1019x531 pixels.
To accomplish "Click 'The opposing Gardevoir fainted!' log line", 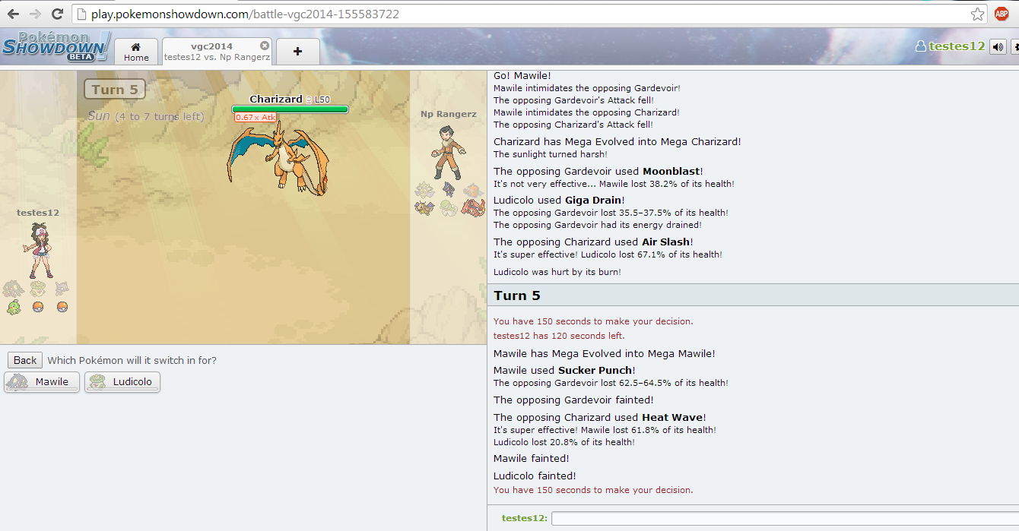I will coord(573,400).
